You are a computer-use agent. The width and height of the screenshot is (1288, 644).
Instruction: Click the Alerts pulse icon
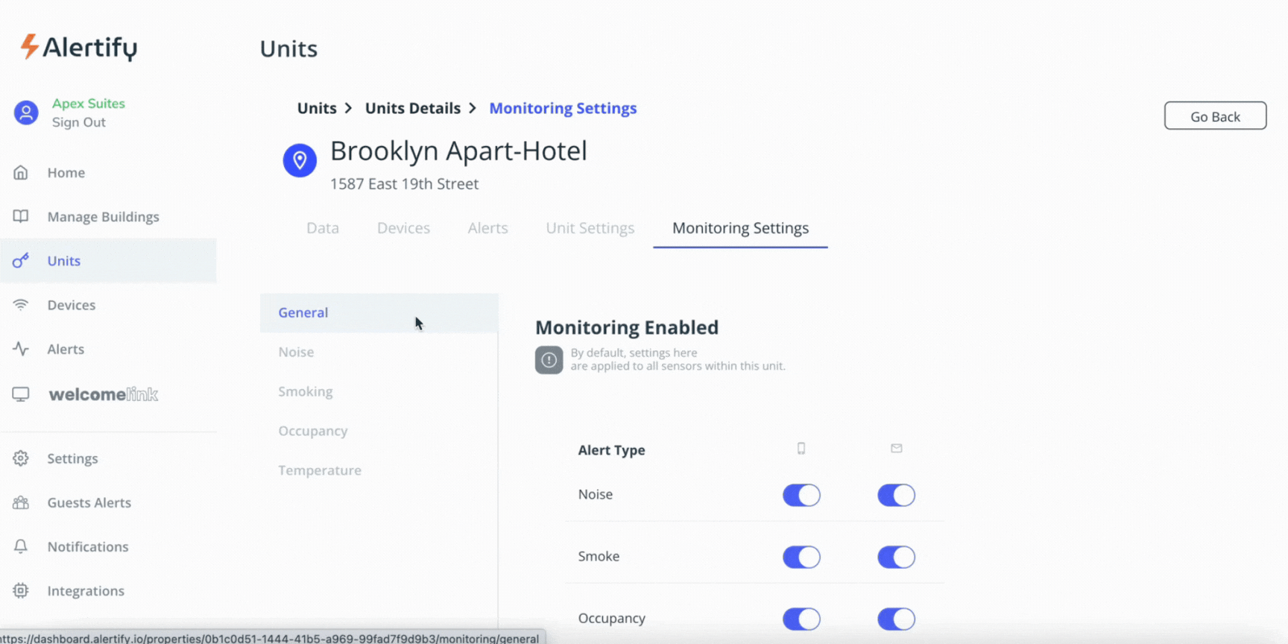(x=21, y=349)
